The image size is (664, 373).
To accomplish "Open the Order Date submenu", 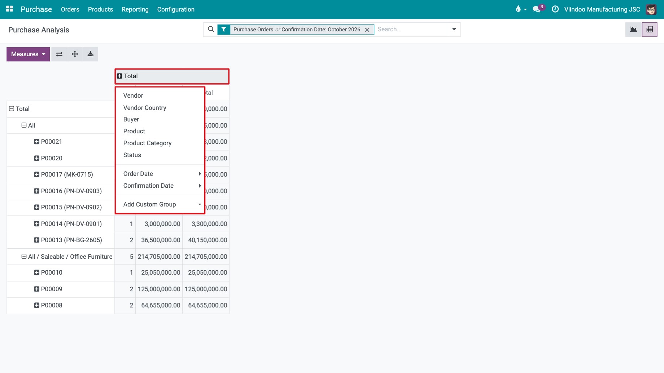I will pos(160,174).
